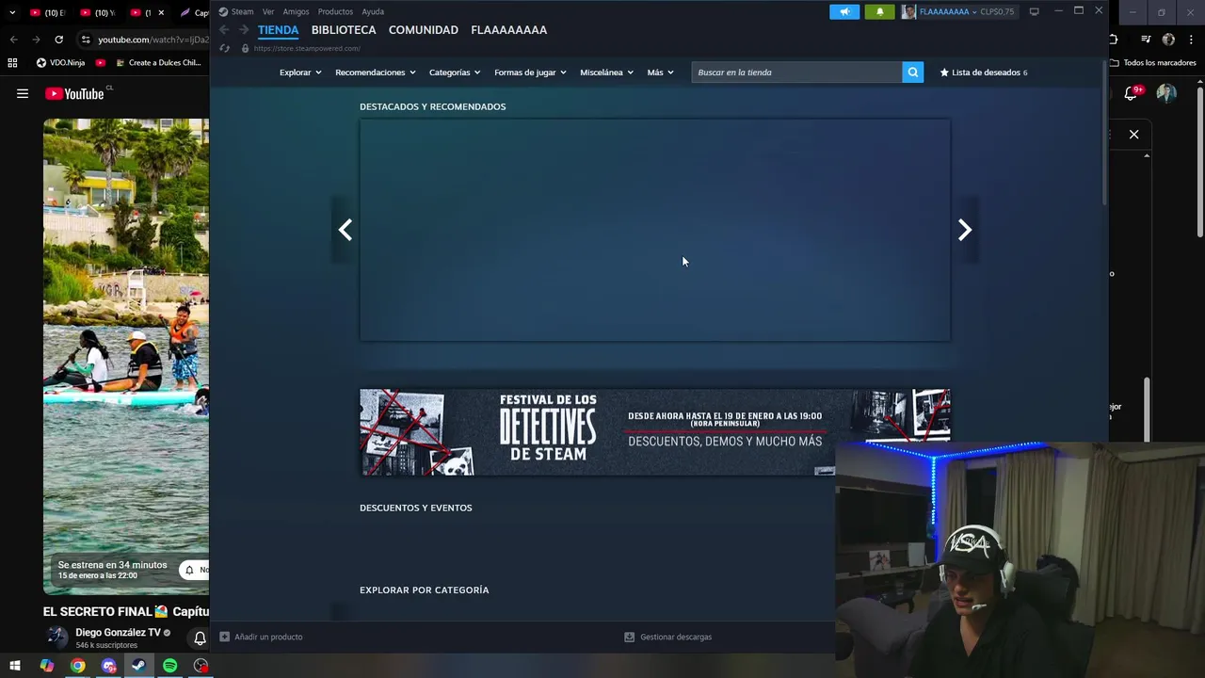1205x678 pixels.
Task: Open the Steam menu
Action: coord(242,11)
